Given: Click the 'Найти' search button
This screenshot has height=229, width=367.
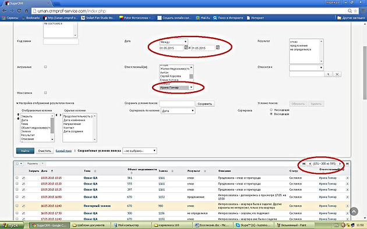Looking at the screenshot, I should click(x=25, y=151).
